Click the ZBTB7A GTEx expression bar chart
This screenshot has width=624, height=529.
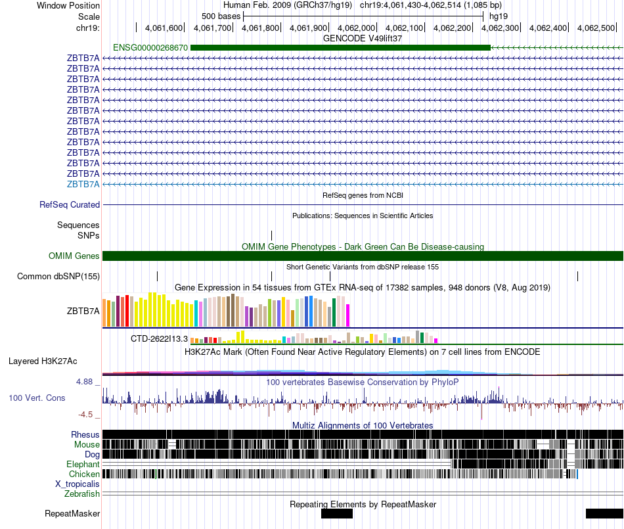coord(226,310)
